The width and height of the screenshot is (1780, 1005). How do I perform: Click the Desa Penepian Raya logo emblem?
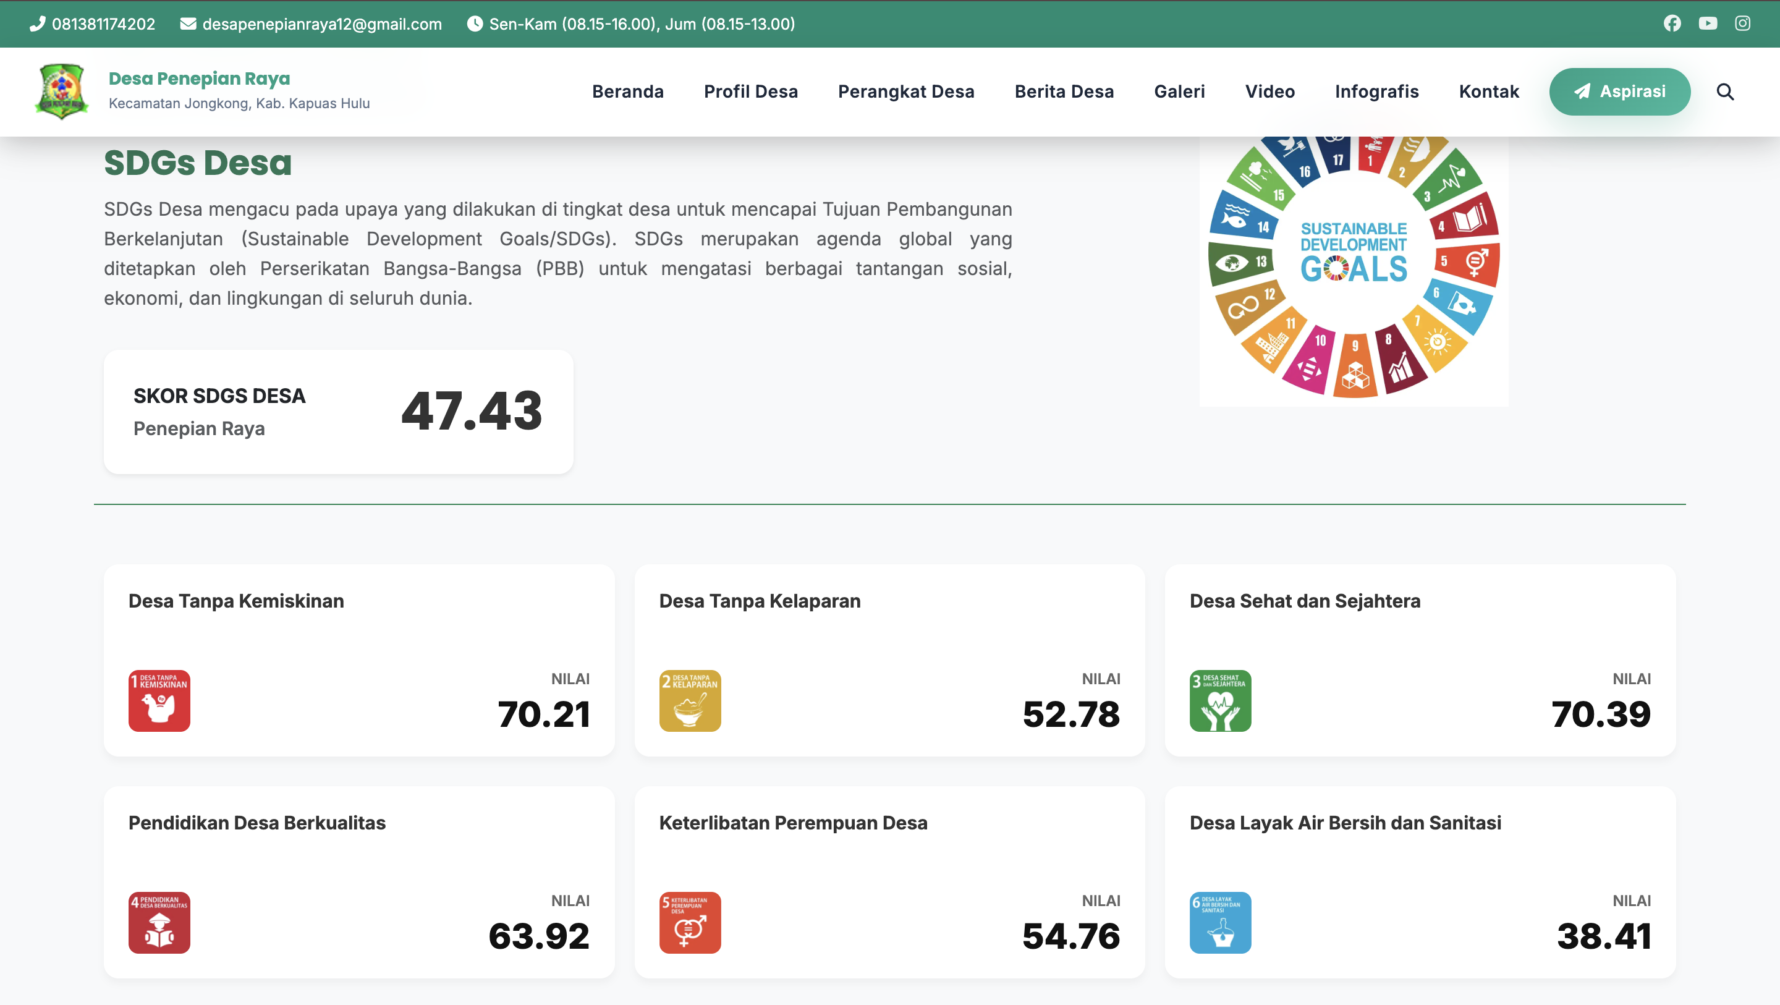click(x=62, y=91)
